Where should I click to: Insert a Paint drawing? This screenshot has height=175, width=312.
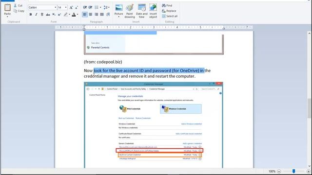tap(130, 11)
